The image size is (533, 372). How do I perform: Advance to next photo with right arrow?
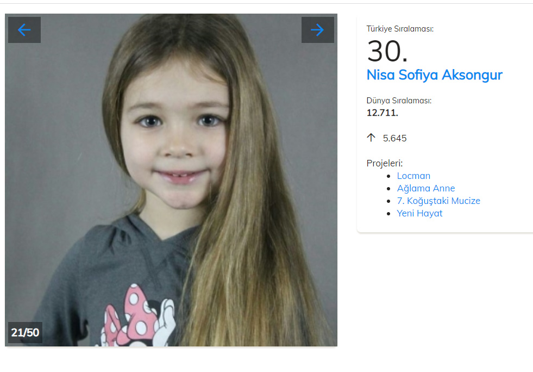pos(317,30)
